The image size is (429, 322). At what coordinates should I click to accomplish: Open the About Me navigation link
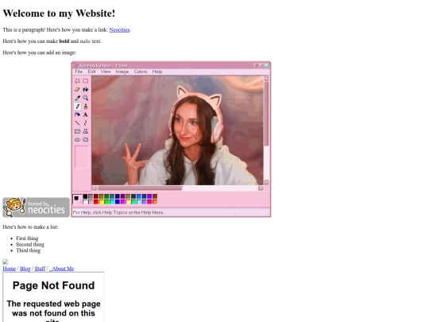tap(61, 269)
